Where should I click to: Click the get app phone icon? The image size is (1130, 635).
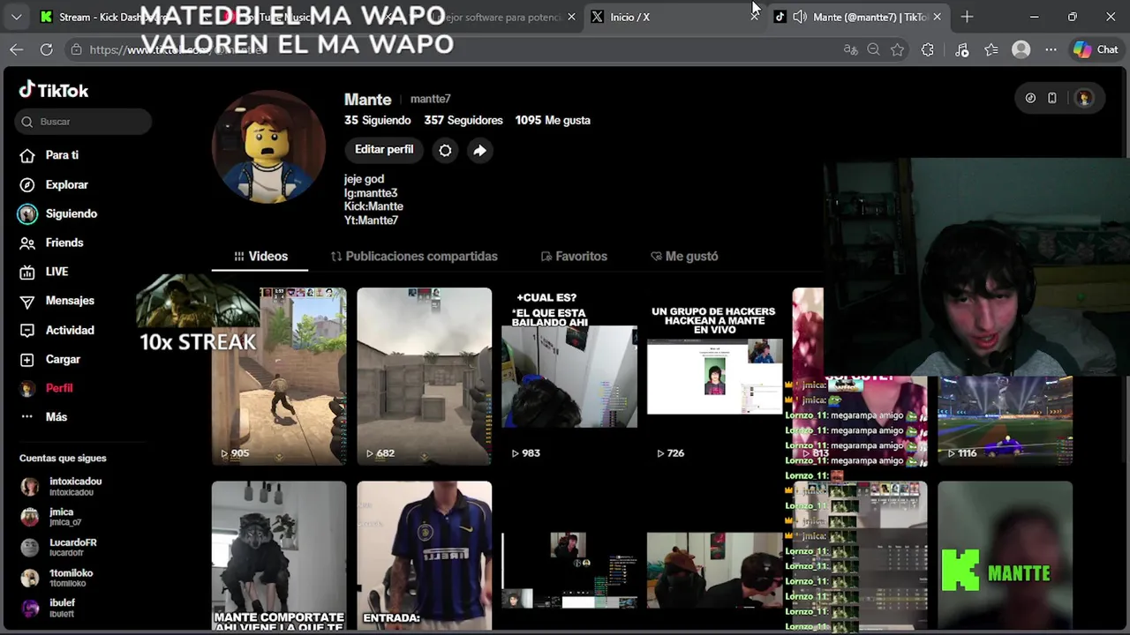[1052, 98]
